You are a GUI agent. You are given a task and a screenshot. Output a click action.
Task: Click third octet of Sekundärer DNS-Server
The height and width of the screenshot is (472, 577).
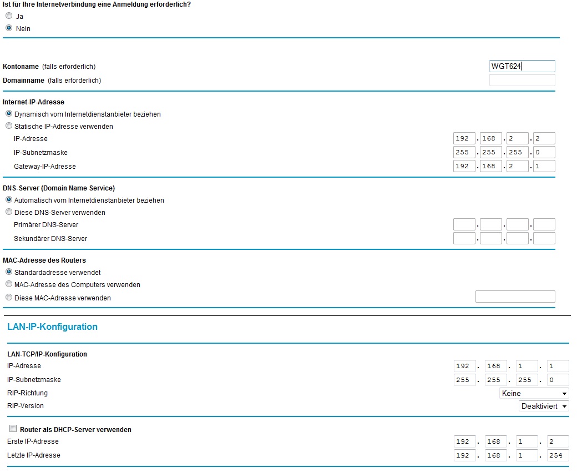pyautogui.click(x=518, y=238)
